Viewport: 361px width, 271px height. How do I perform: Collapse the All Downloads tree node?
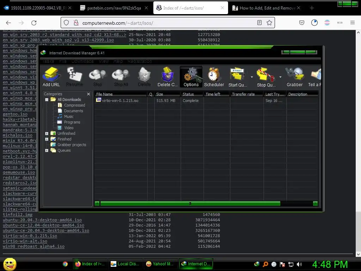click(47, 100)
